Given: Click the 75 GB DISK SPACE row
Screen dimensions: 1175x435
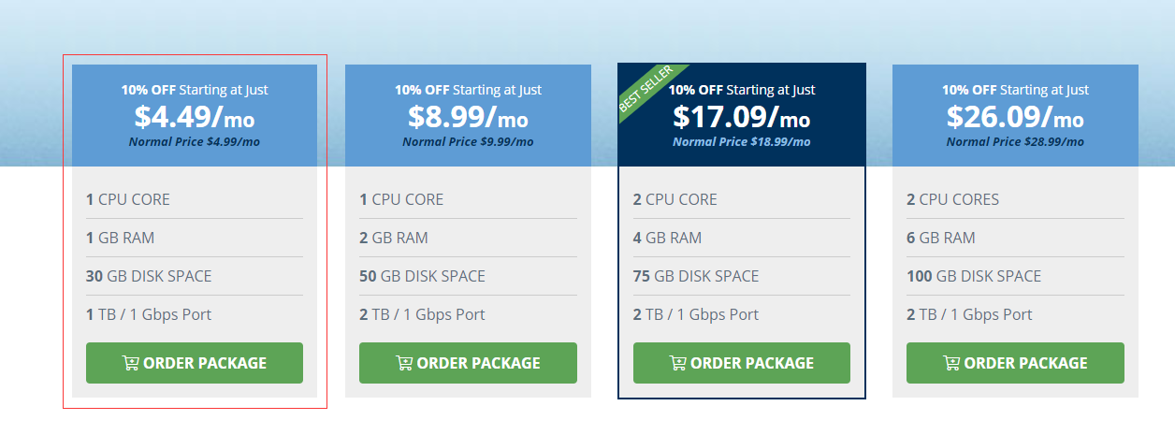Looking at the screenshot, I should [742, 276].
